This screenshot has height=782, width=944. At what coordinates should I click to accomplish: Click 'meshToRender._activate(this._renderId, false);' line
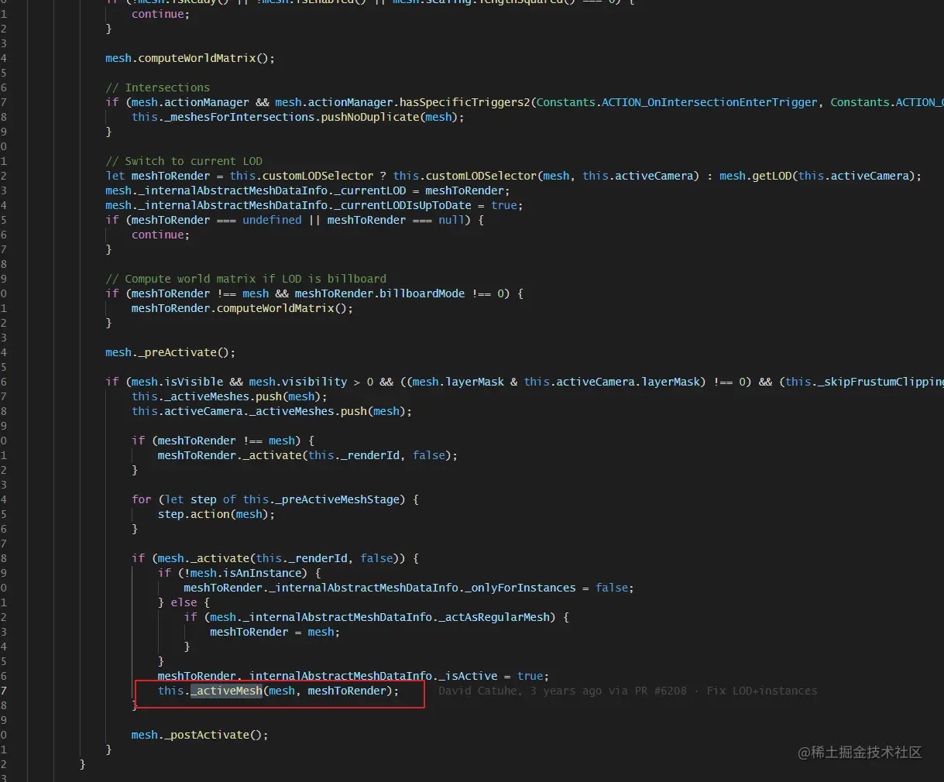tap(307, 455)
